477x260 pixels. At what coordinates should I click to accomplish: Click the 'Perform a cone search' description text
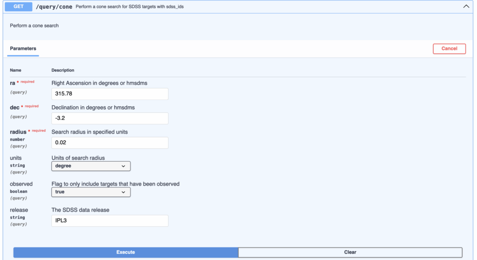tap(34, 26)
